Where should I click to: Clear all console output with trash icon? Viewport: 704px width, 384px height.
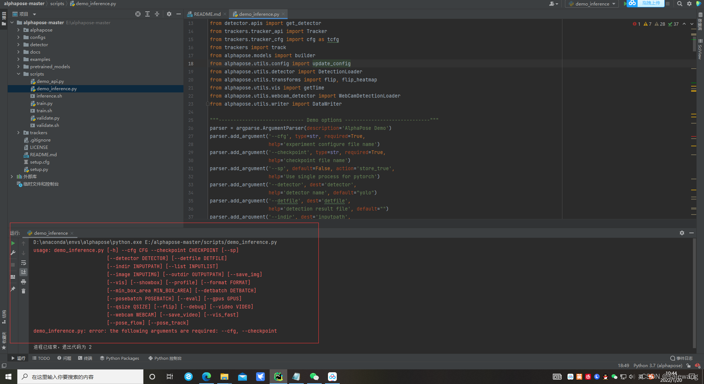tap(23, 291)
